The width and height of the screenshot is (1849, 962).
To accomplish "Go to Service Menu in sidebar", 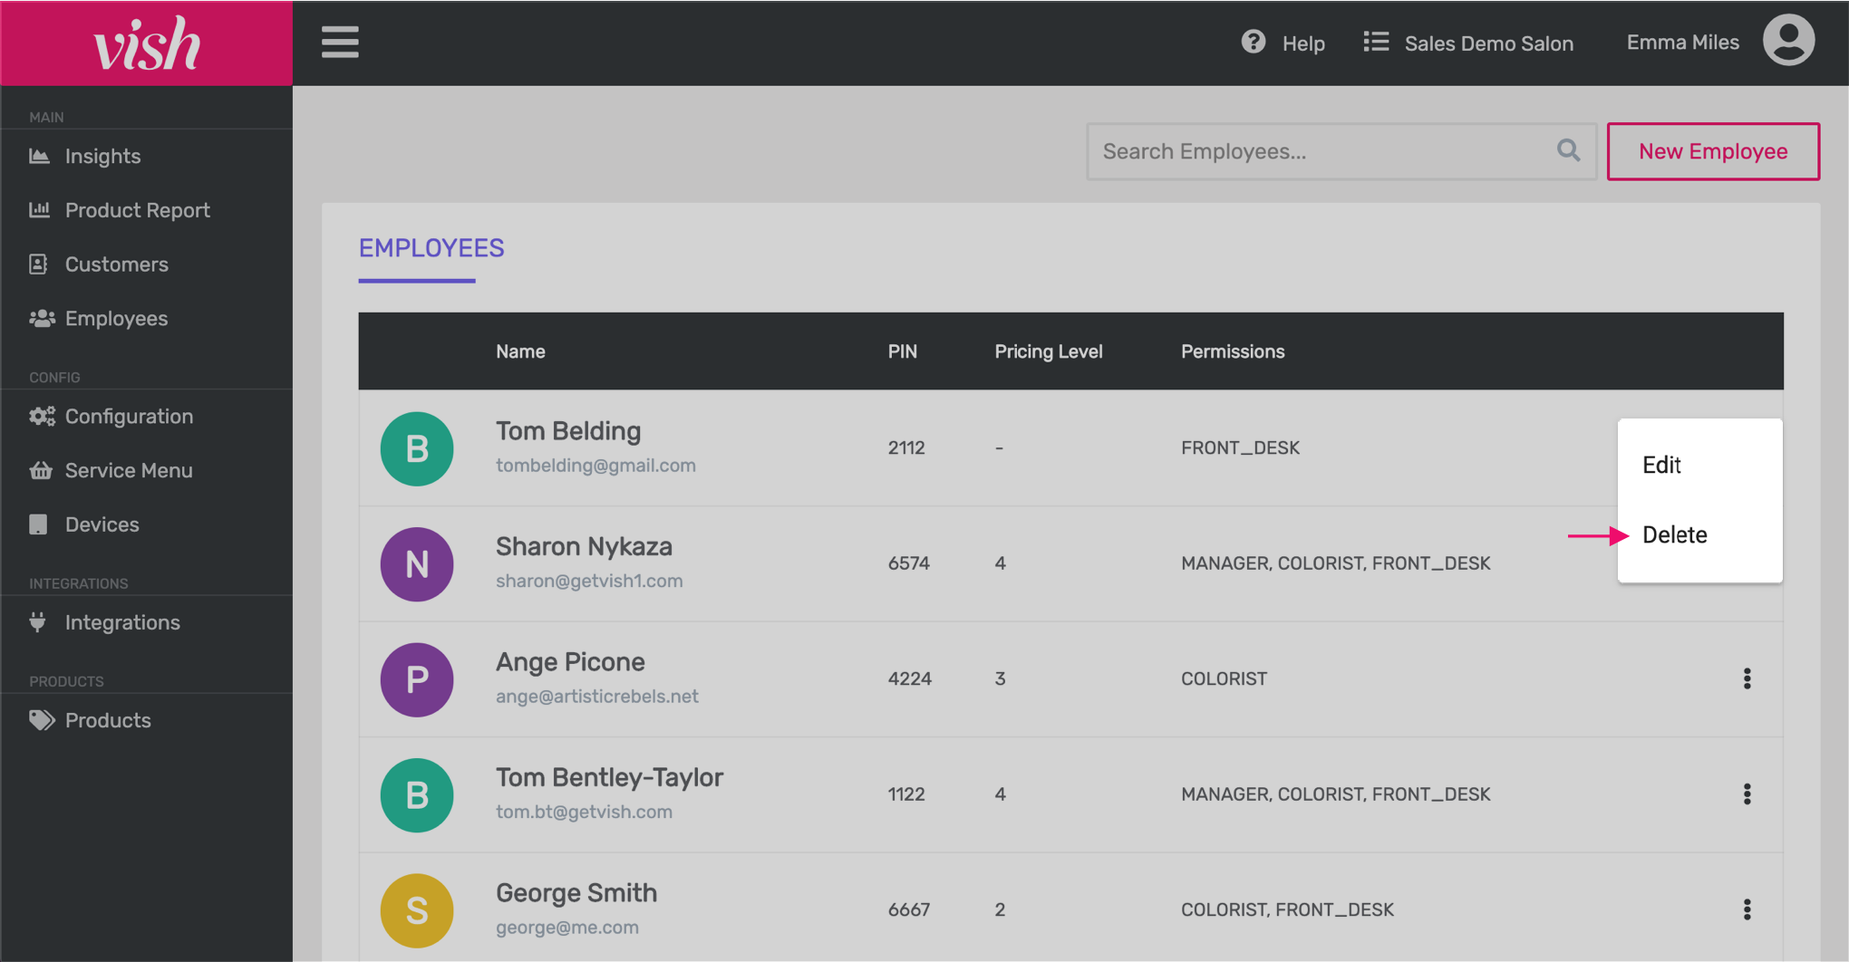I will 129,471.
